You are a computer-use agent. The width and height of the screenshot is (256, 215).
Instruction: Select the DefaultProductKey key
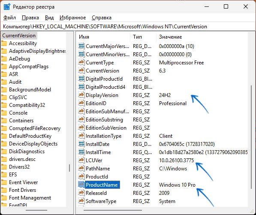tap(30, 136)
